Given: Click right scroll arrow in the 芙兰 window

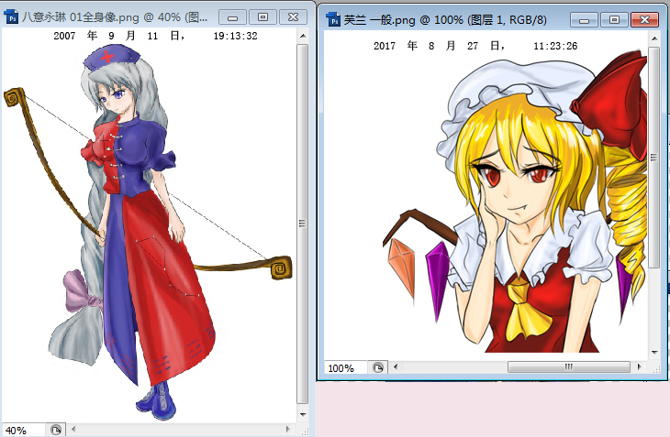Looking at the screenshot, I should pyautogui.click(x=639, y=366).
